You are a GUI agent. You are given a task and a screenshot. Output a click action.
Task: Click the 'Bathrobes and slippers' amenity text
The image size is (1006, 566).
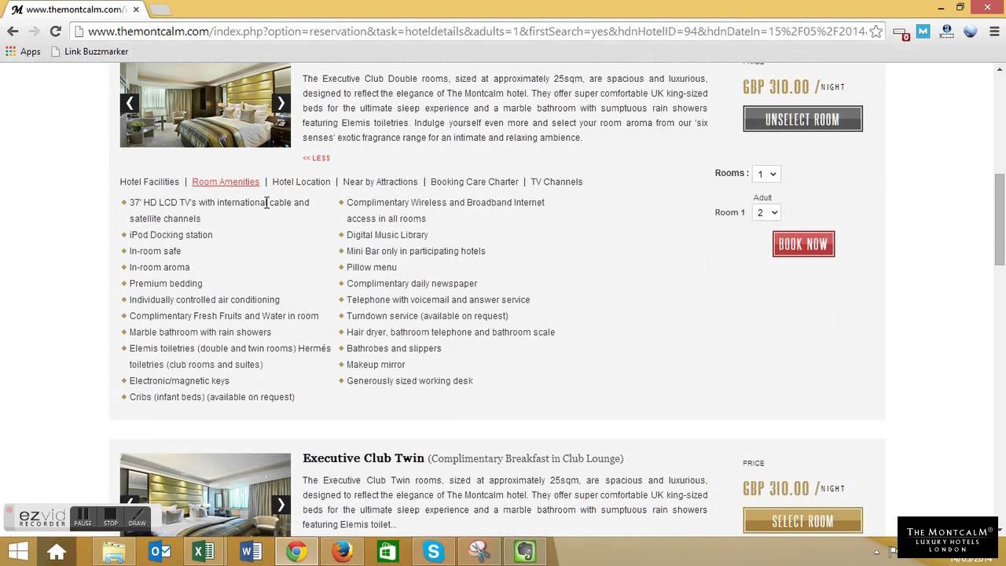click(x=394, y=348)
